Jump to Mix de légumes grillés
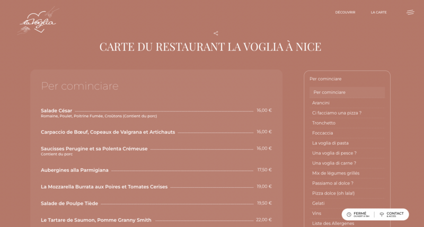Image resolution: width=424 pixels, height=227 pixels. pyautogui.click(x=335, y=173)
